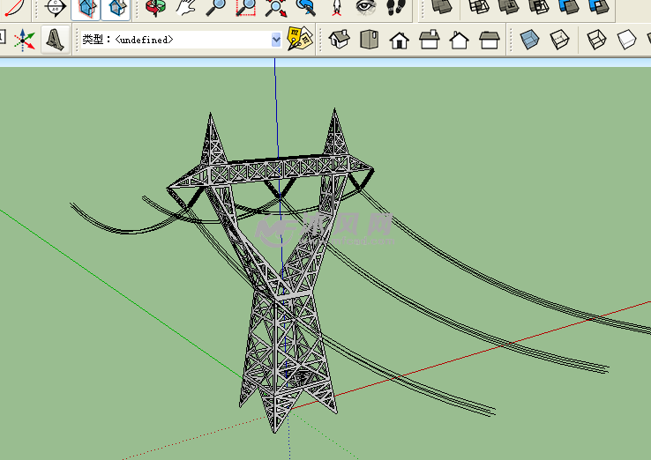Toggle display of section planes
Screen dimensions: 651x460
(x=85, y=8)
